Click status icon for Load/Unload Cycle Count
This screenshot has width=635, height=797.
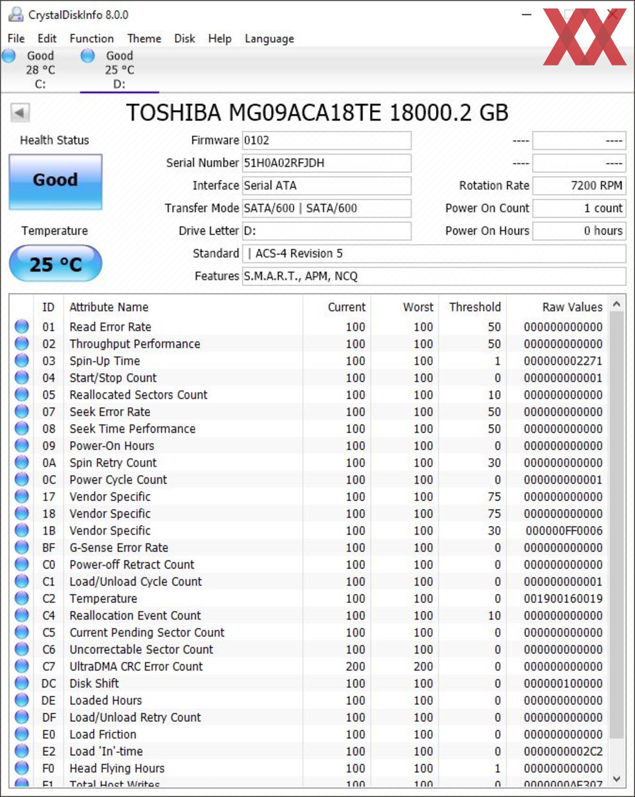[21, 581]
